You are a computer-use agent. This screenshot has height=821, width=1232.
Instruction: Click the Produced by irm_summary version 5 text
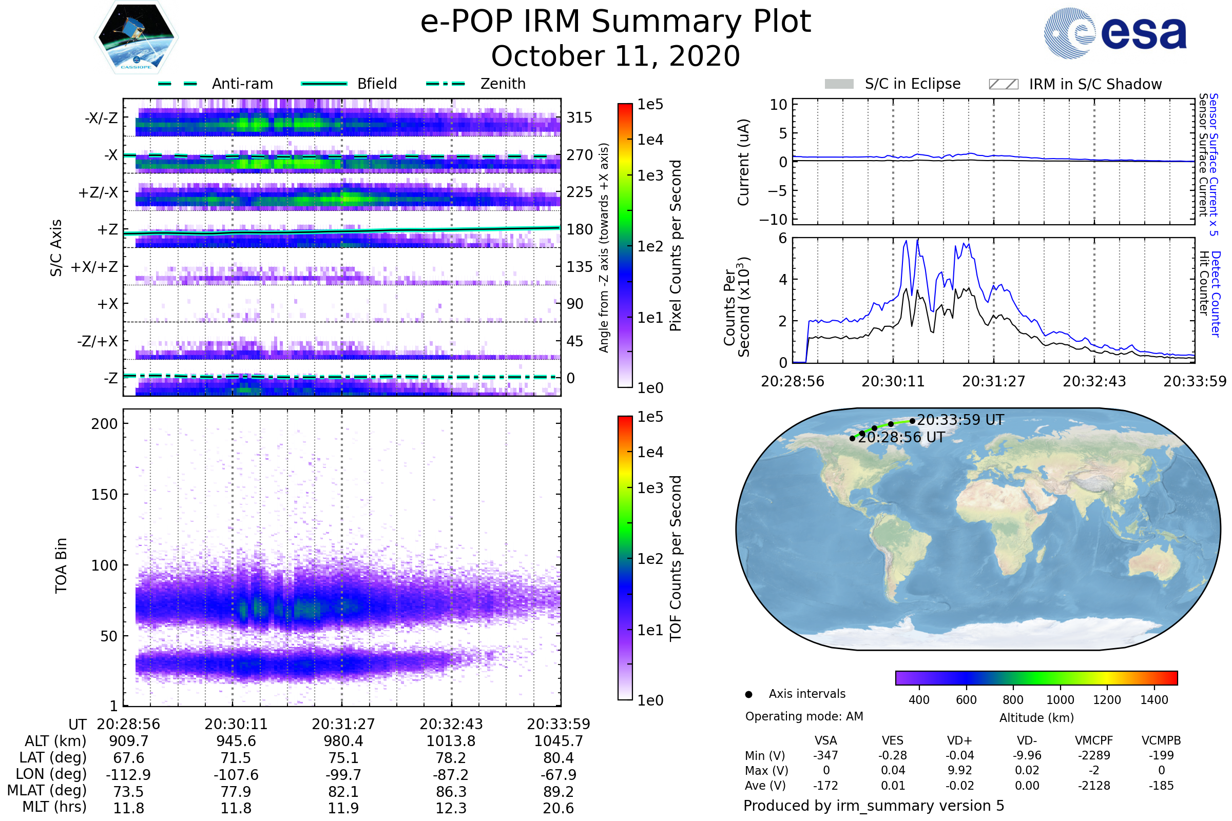pyautogui.click(x=874, y=805)
